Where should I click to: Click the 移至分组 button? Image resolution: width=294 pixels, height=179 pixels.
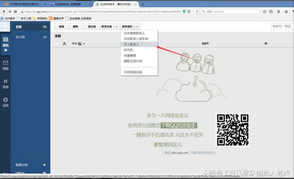(107, 27)
